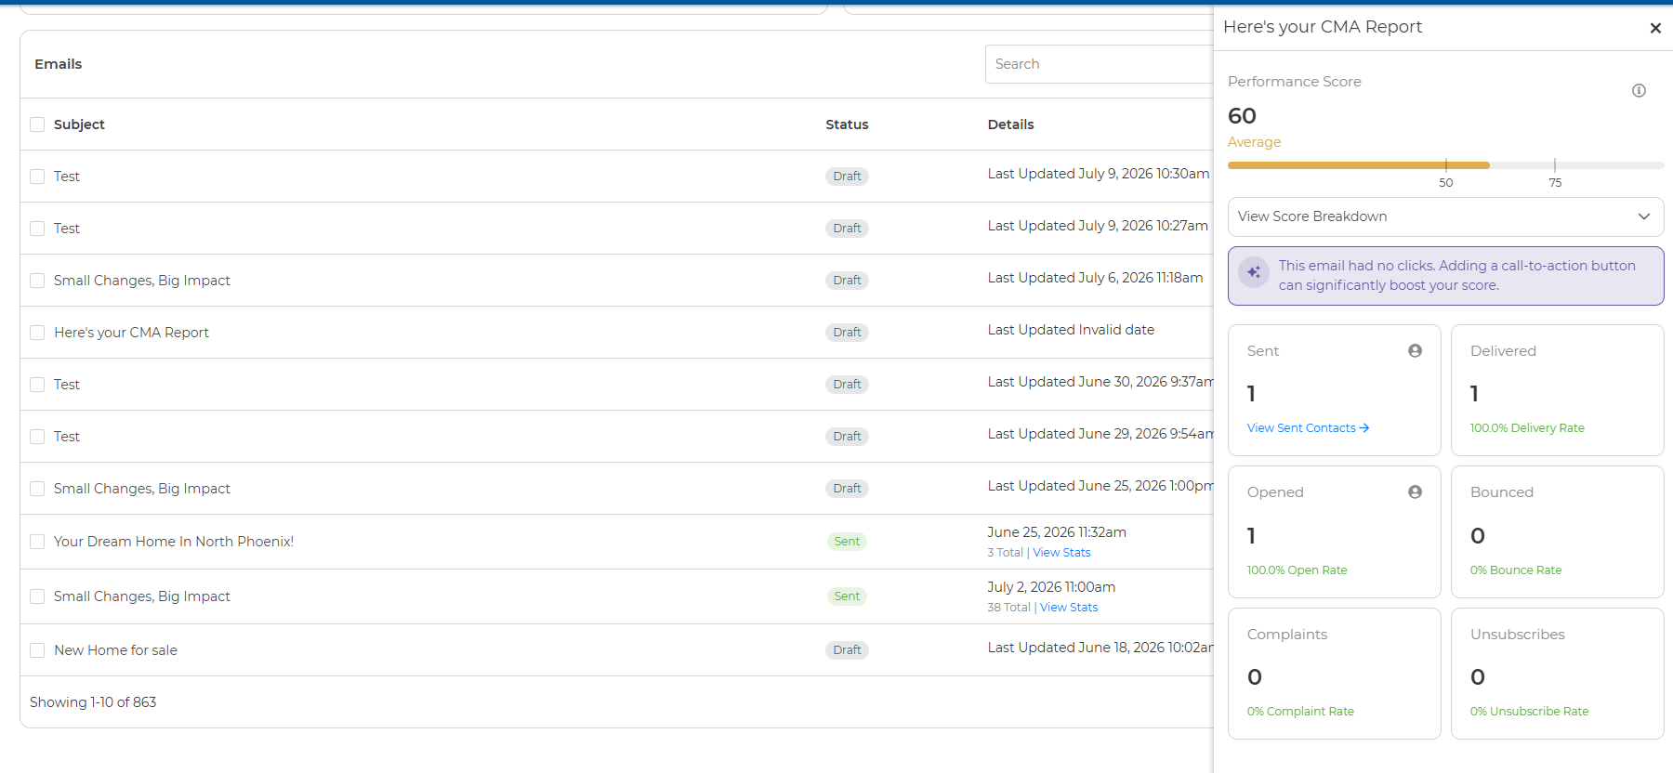The image size is (1673, 773).
Task: Check the Test email updated July 9 10:30am
Action: [37, 177]
